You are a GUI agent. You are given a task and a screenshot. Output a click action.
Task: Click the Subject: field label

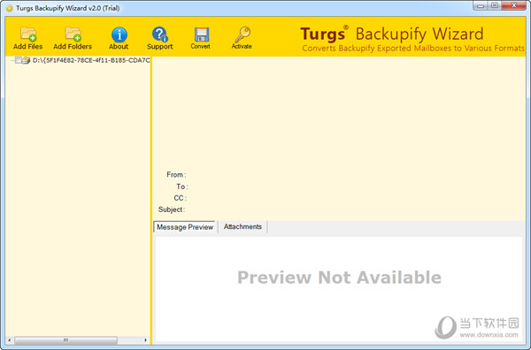pyautogui.click(x=172, y=209)
